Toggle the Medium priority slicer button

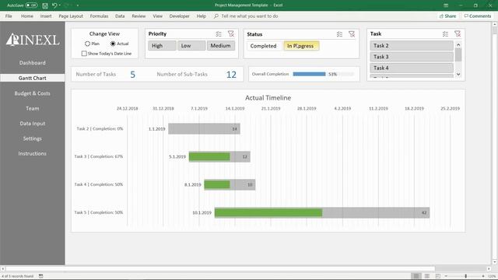[221, 46]
